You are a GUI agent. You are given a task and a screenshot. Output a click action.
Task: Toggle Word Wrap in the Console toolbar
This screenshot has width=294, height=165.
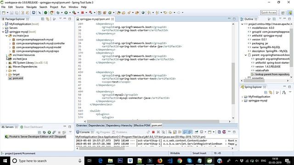[180, 132]
